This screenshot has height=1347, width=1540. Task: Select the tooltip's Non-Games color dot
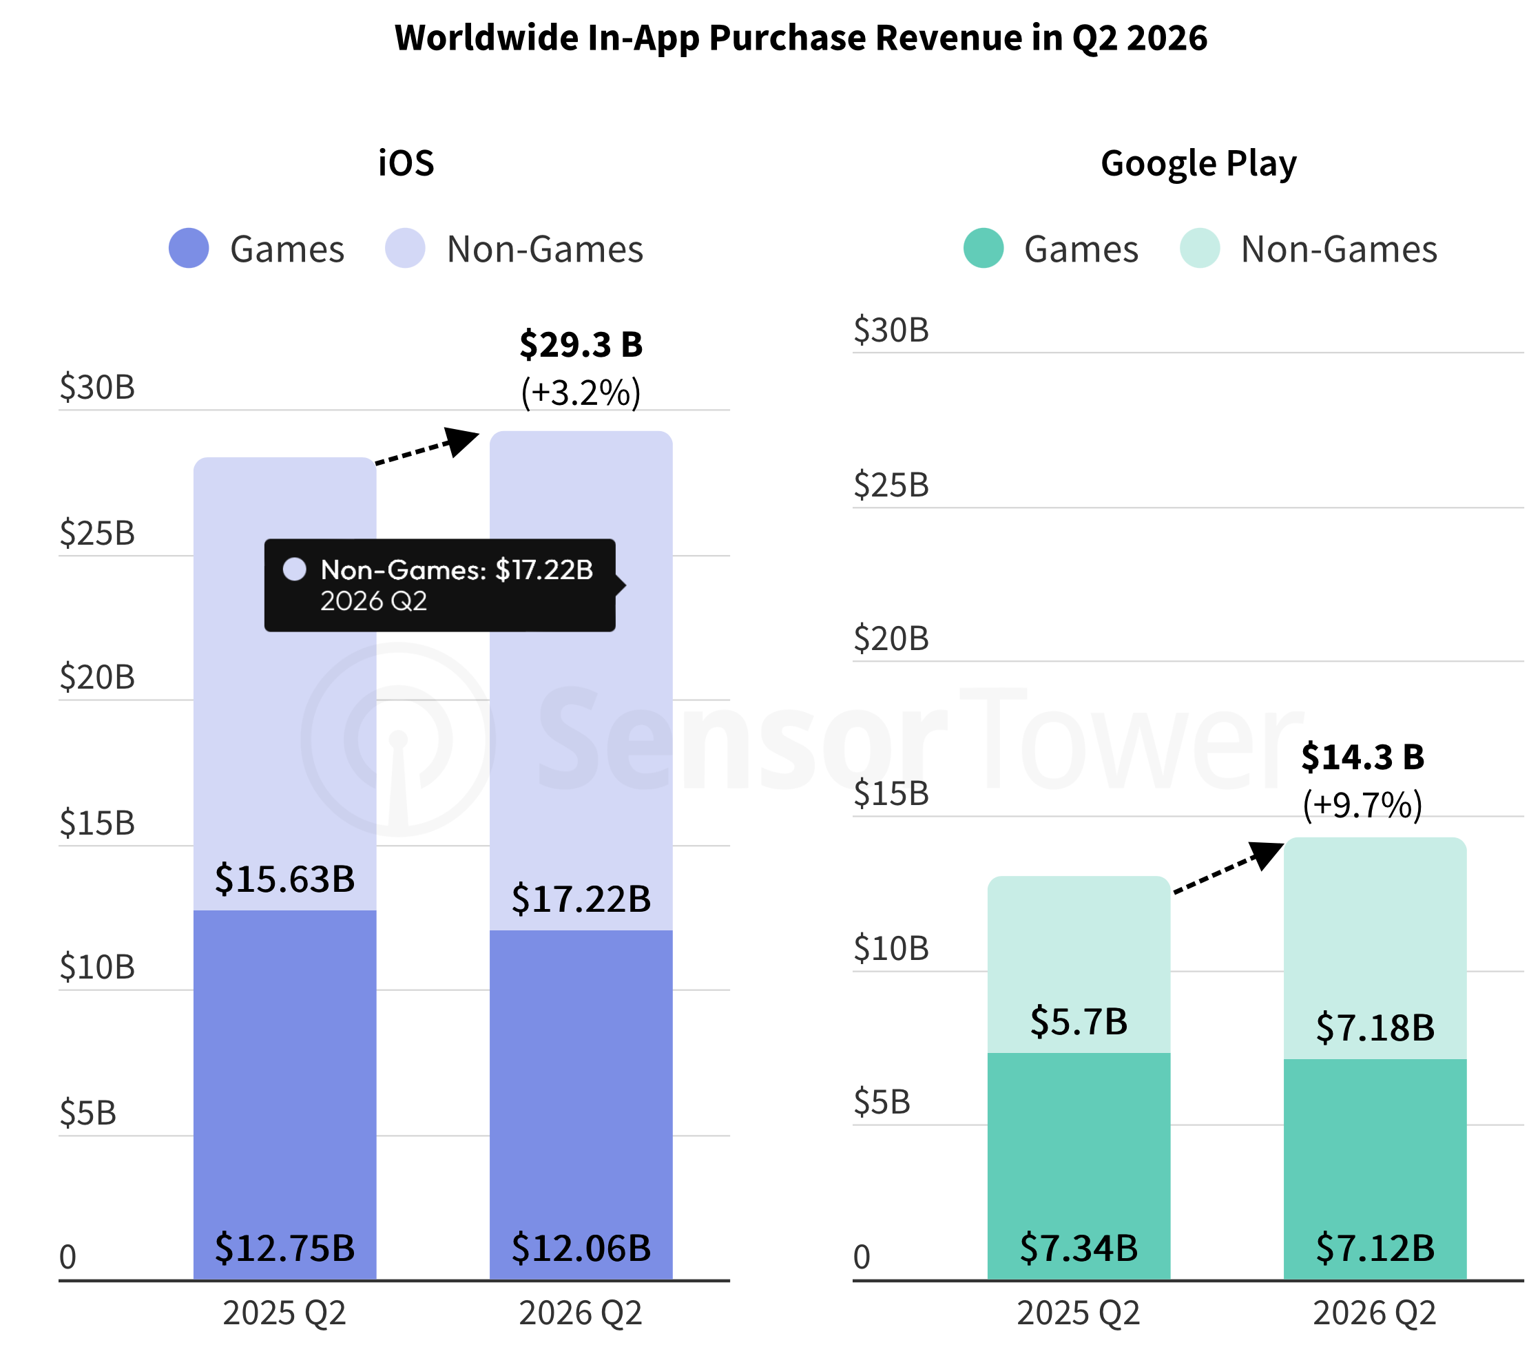pyautogui.click(x=295, y=569)
